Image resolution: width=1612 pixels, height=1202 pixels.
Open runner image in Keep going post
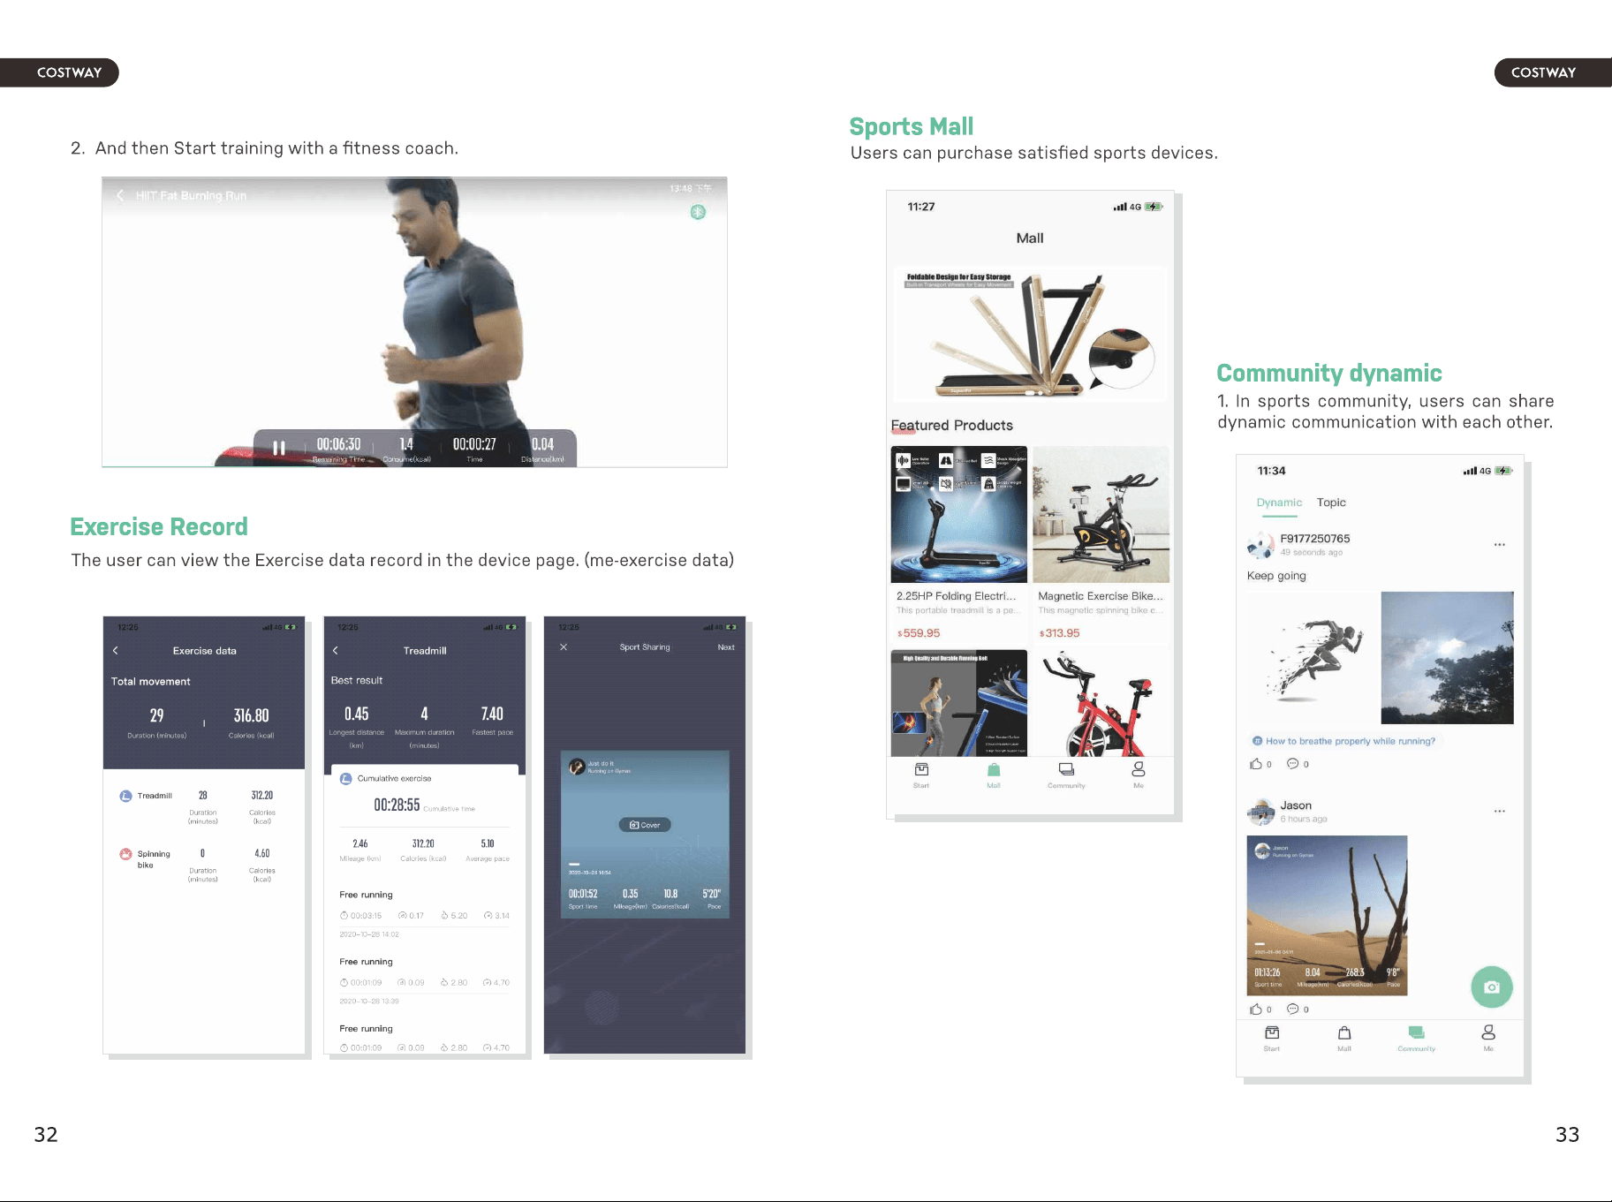click(1313, 658)
